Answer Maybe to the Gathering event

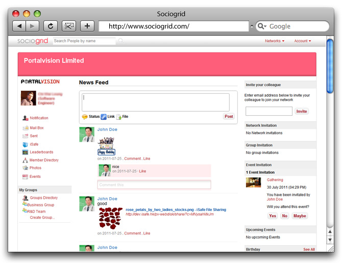click(300, 216)
